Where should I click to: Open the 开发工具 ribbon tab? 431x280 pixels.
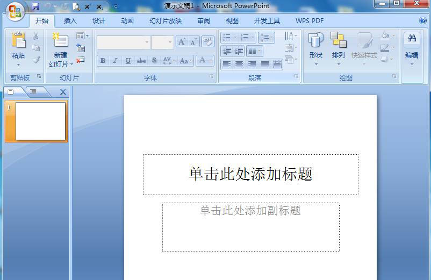[267, 21]
